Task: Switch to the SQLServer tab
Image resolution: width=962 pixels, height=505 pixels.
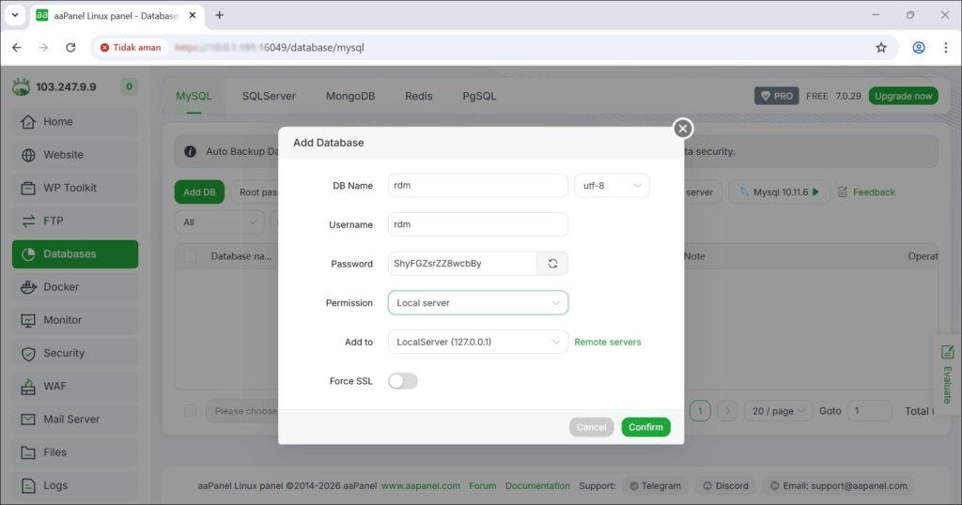Action: click(x=269, y=97)
